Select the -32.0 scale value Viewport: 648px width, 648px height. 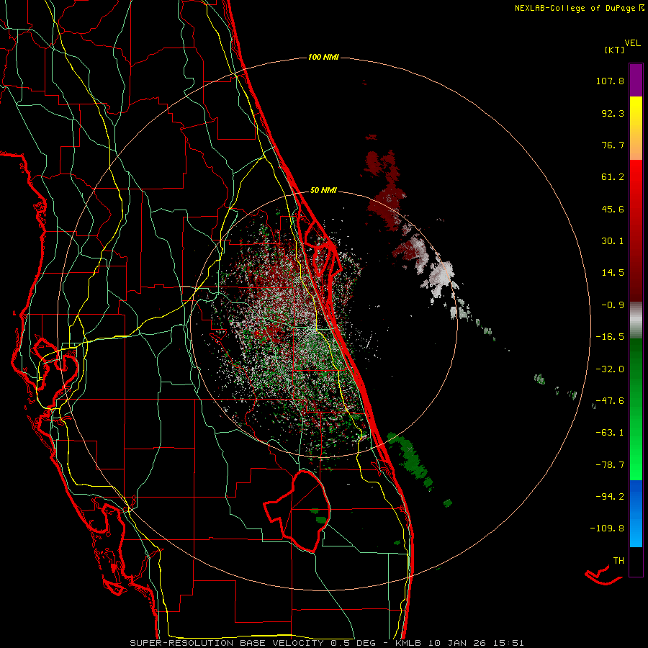[610, 369]
